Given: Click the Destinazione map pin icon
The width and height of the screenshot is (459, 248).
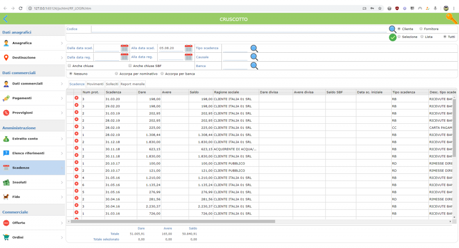Looking at the screenshot, I should tap(6, 58).
